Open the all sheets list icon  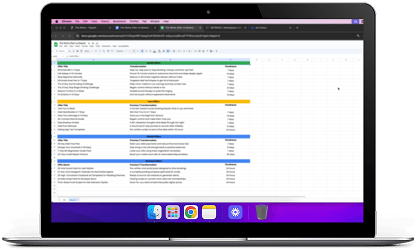point(63,199)
